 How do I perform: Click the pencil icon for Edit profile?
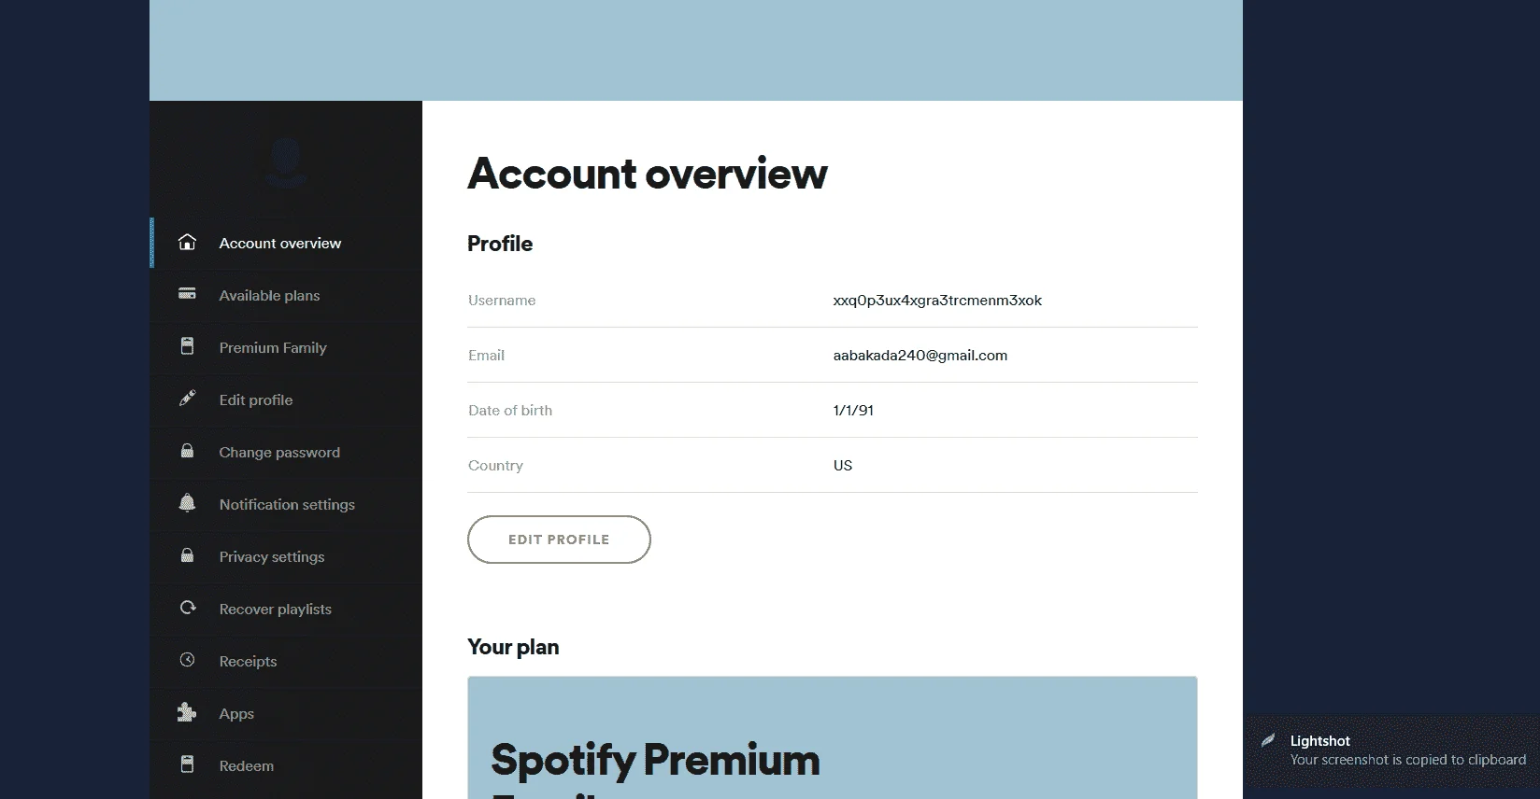pyautogui.click(x=187, y=399)
